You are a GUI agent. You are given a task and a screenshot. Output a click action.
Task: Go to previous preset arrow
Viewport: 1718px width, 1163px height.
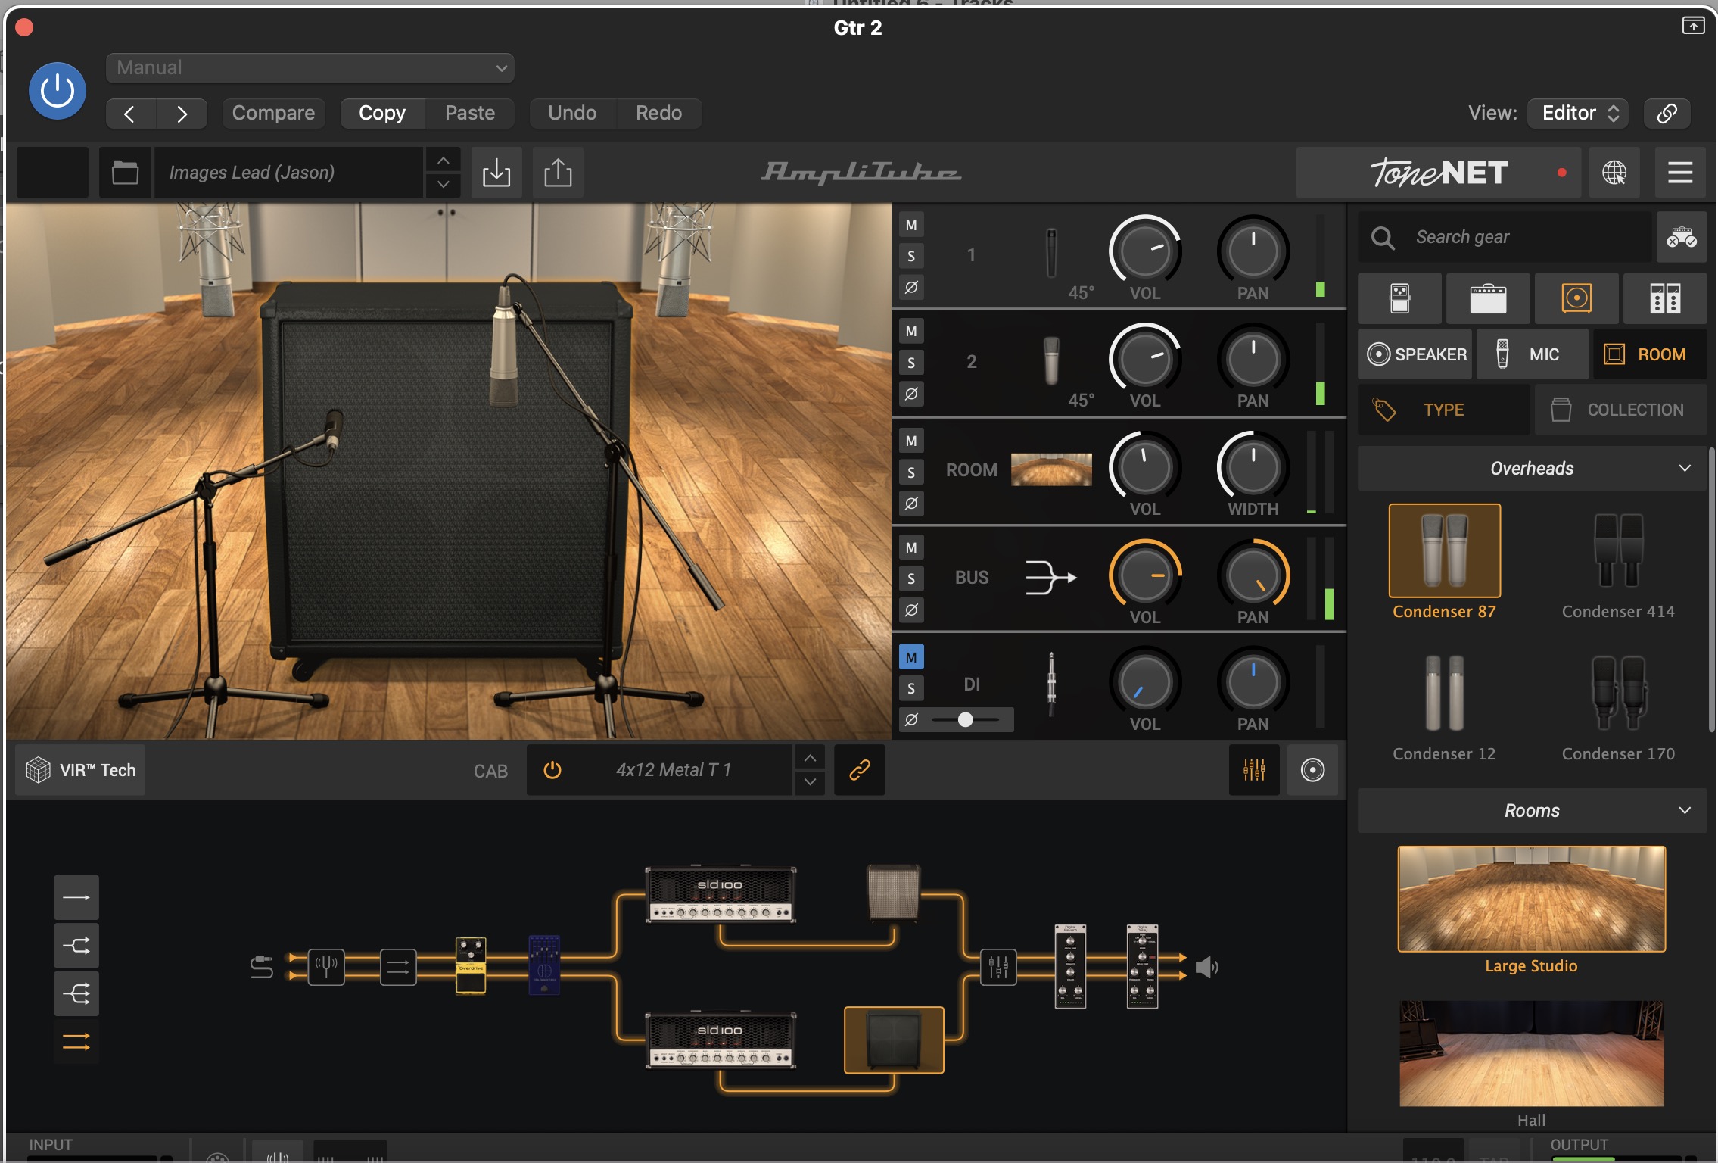(130, 114)
